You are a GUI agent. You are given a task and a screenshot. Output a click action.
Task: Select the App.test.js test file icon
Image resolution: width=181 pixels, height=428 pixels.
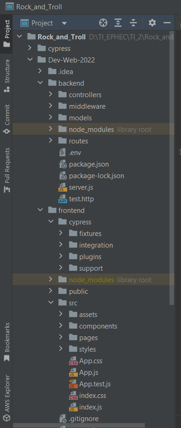[x=73, y=384]
